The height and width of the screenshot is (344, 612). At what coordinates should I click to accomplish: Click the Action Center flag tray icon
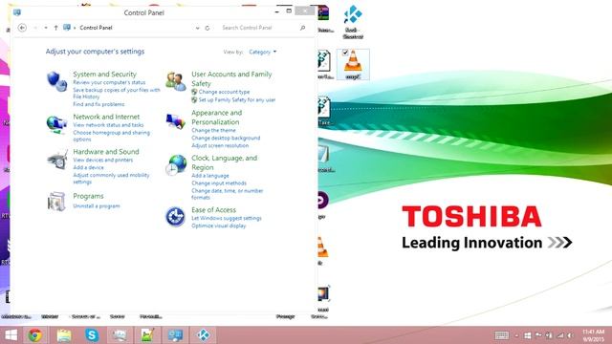[x=538, y=335]
